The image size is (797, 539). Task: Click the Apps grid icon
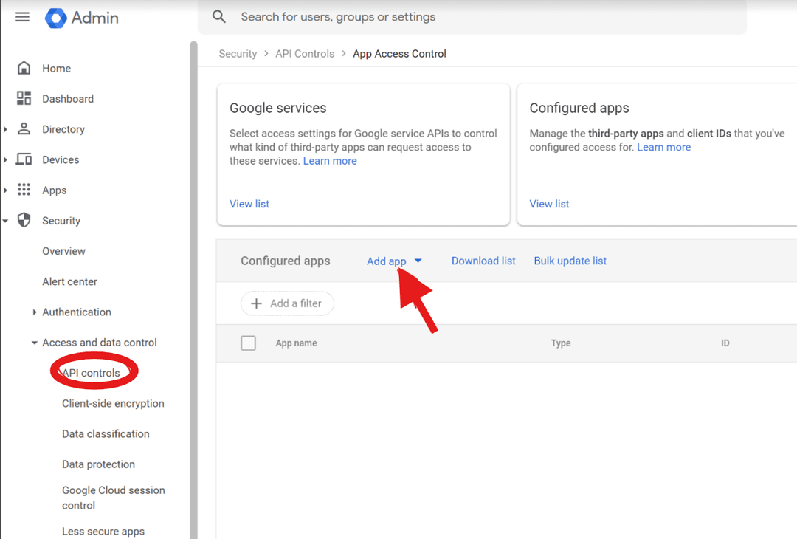tap(24, 190)
